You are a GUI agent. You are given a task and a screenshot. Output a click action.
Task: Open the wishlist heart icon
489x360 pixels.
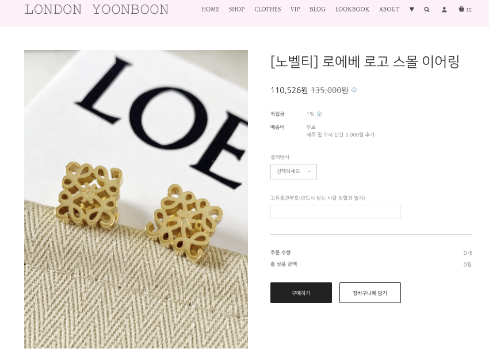coord(412,9)
